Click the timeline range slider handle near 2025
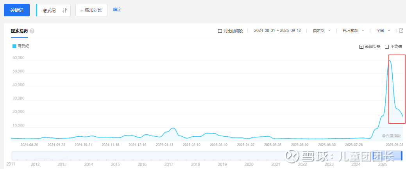Image resolution: width=406 pixels, height=169 pixels. [401, 156]
